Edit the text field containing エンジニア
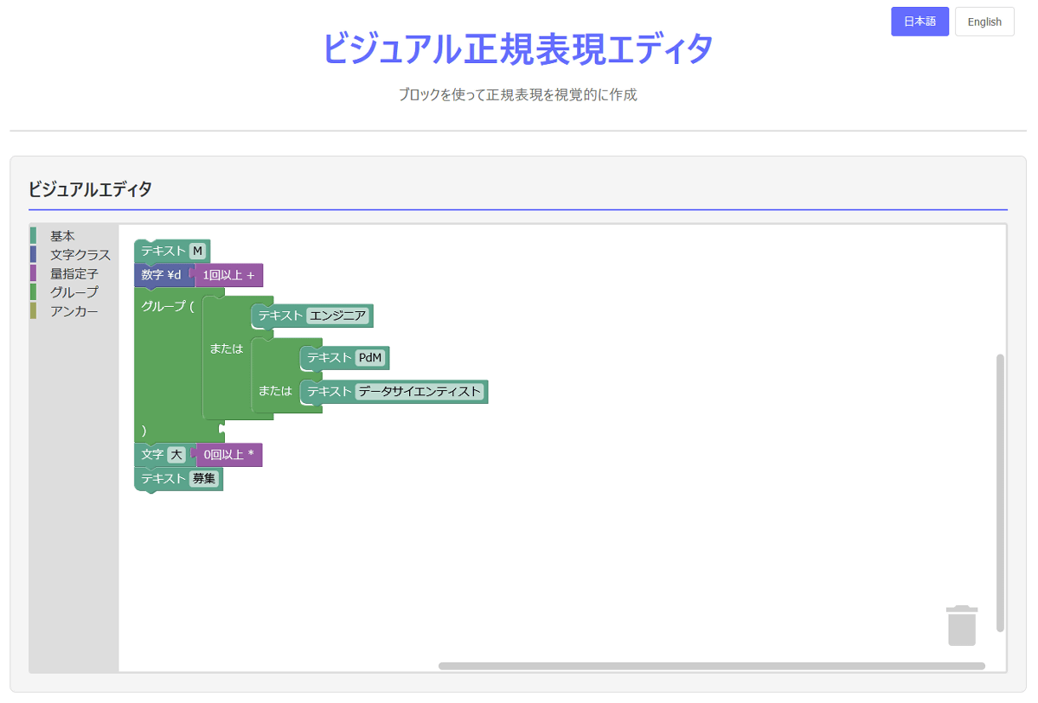This screenshot has width=1038, height=703. pyautogui.click(x=337, y=316)
